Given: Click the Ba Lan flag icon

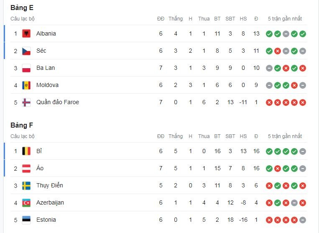Looking at the screenshot, I should click(26, 68).
